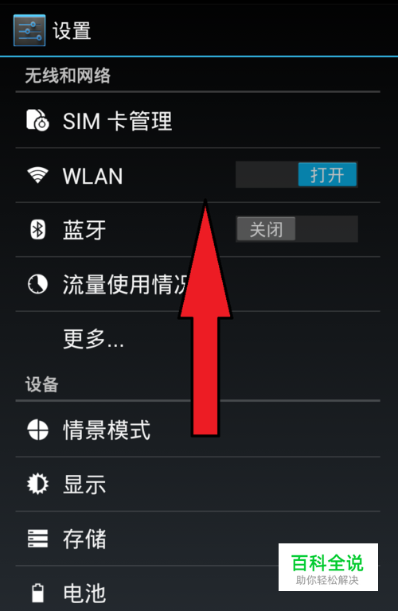Turn off the WLAN 打开 switch
The height and width of the screenshot is (611, 398).
tap(297, 175)
